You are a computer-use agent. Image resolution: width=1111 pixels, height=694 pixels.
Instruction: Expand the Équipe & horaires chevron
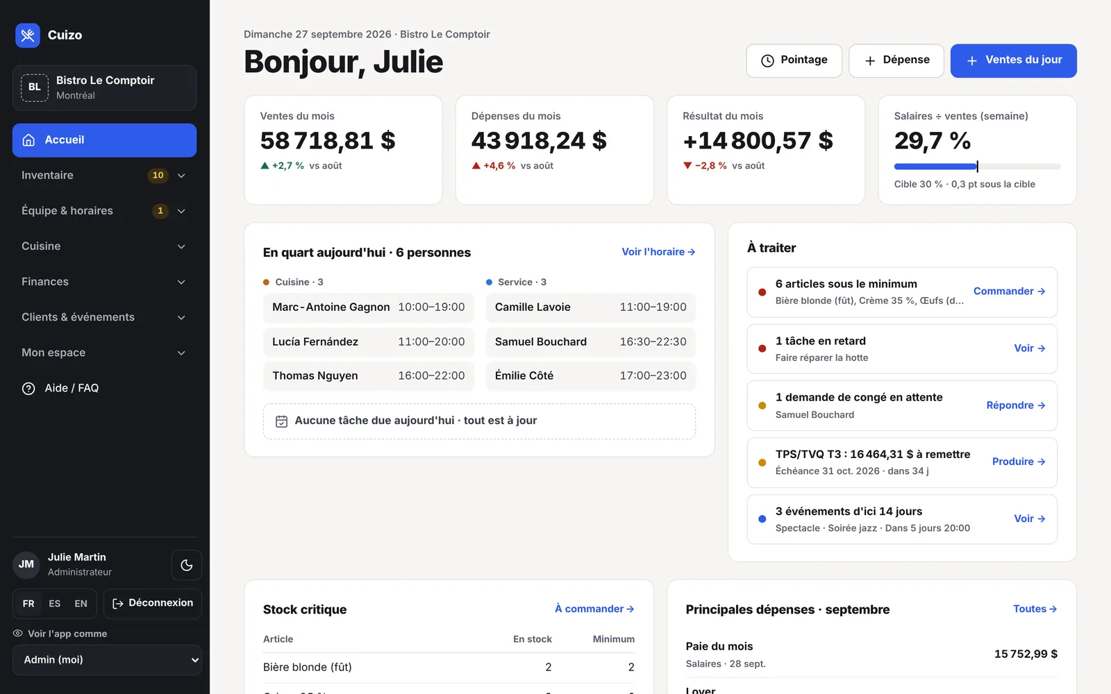tap(181, 211)
